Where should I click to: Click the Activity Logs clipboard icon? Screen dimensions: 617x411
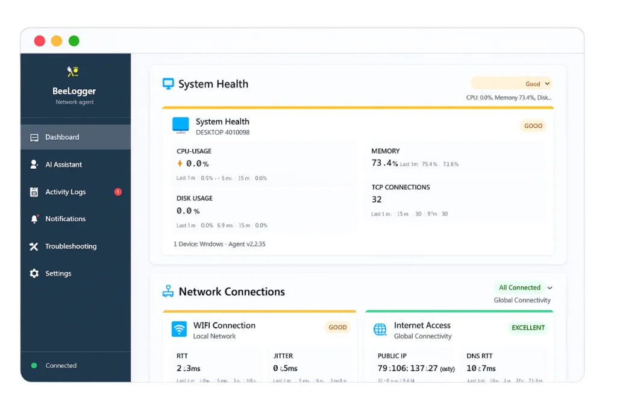click(x=34, y=192)
